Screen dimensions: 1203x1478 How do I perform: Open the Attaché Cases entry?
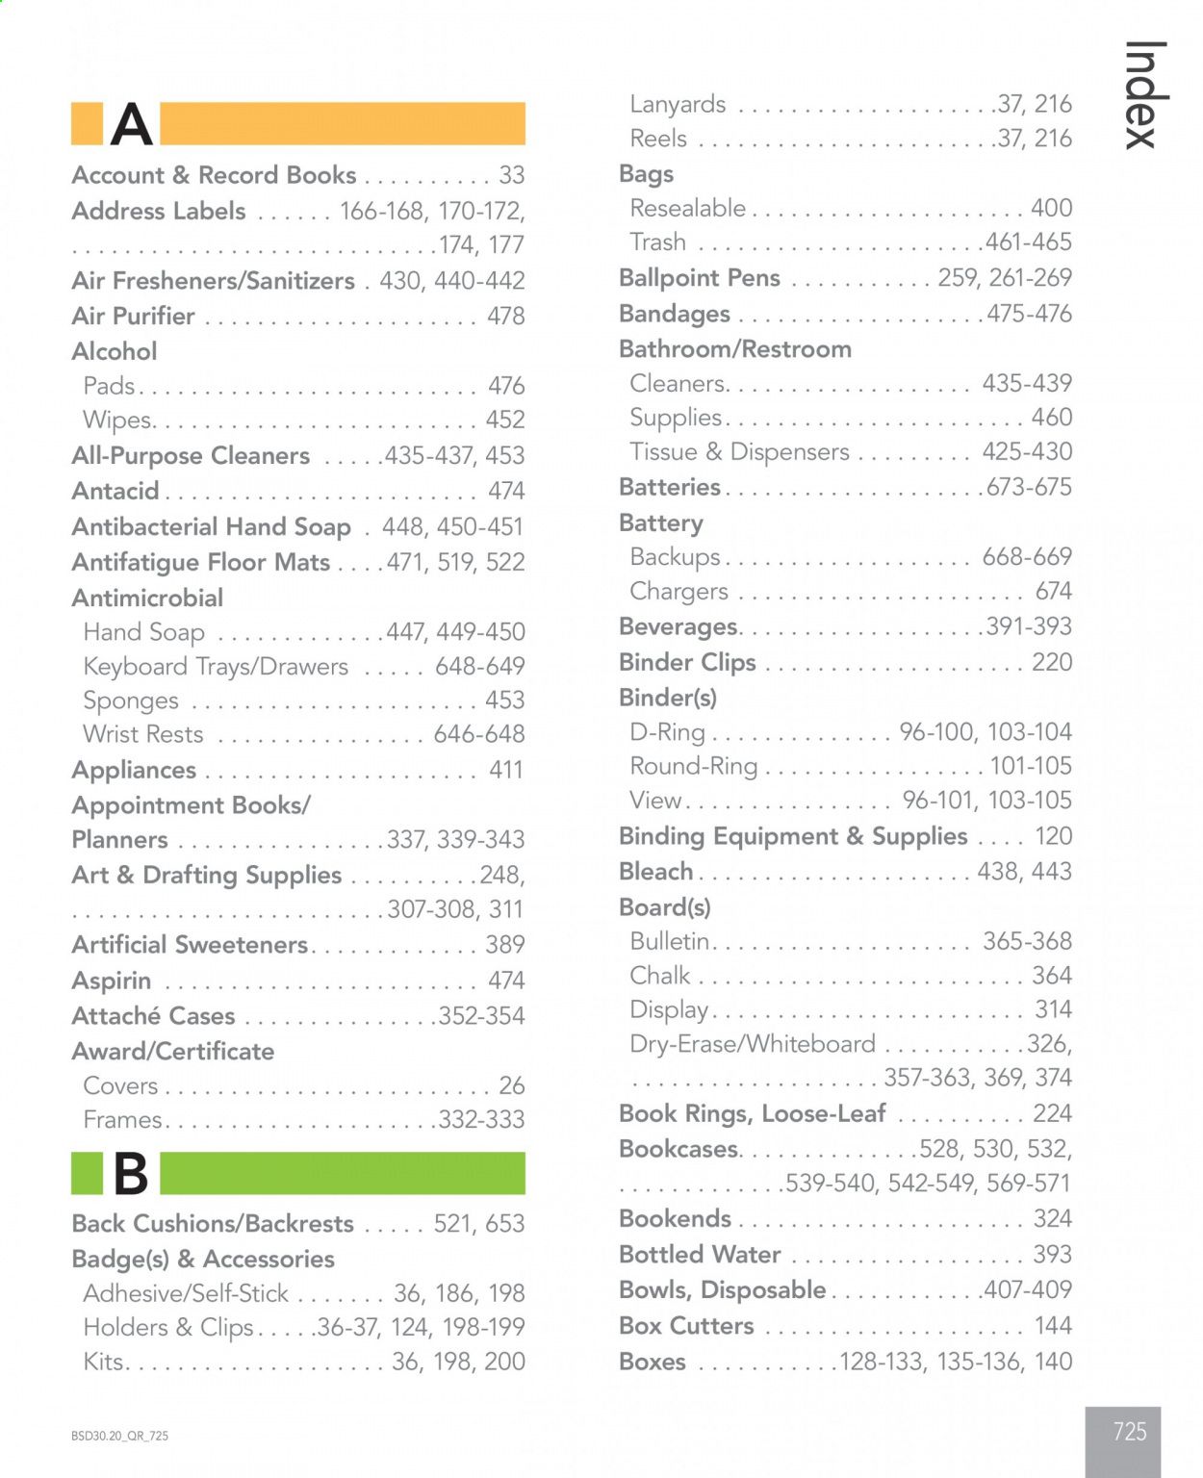tap(298, 1015)
